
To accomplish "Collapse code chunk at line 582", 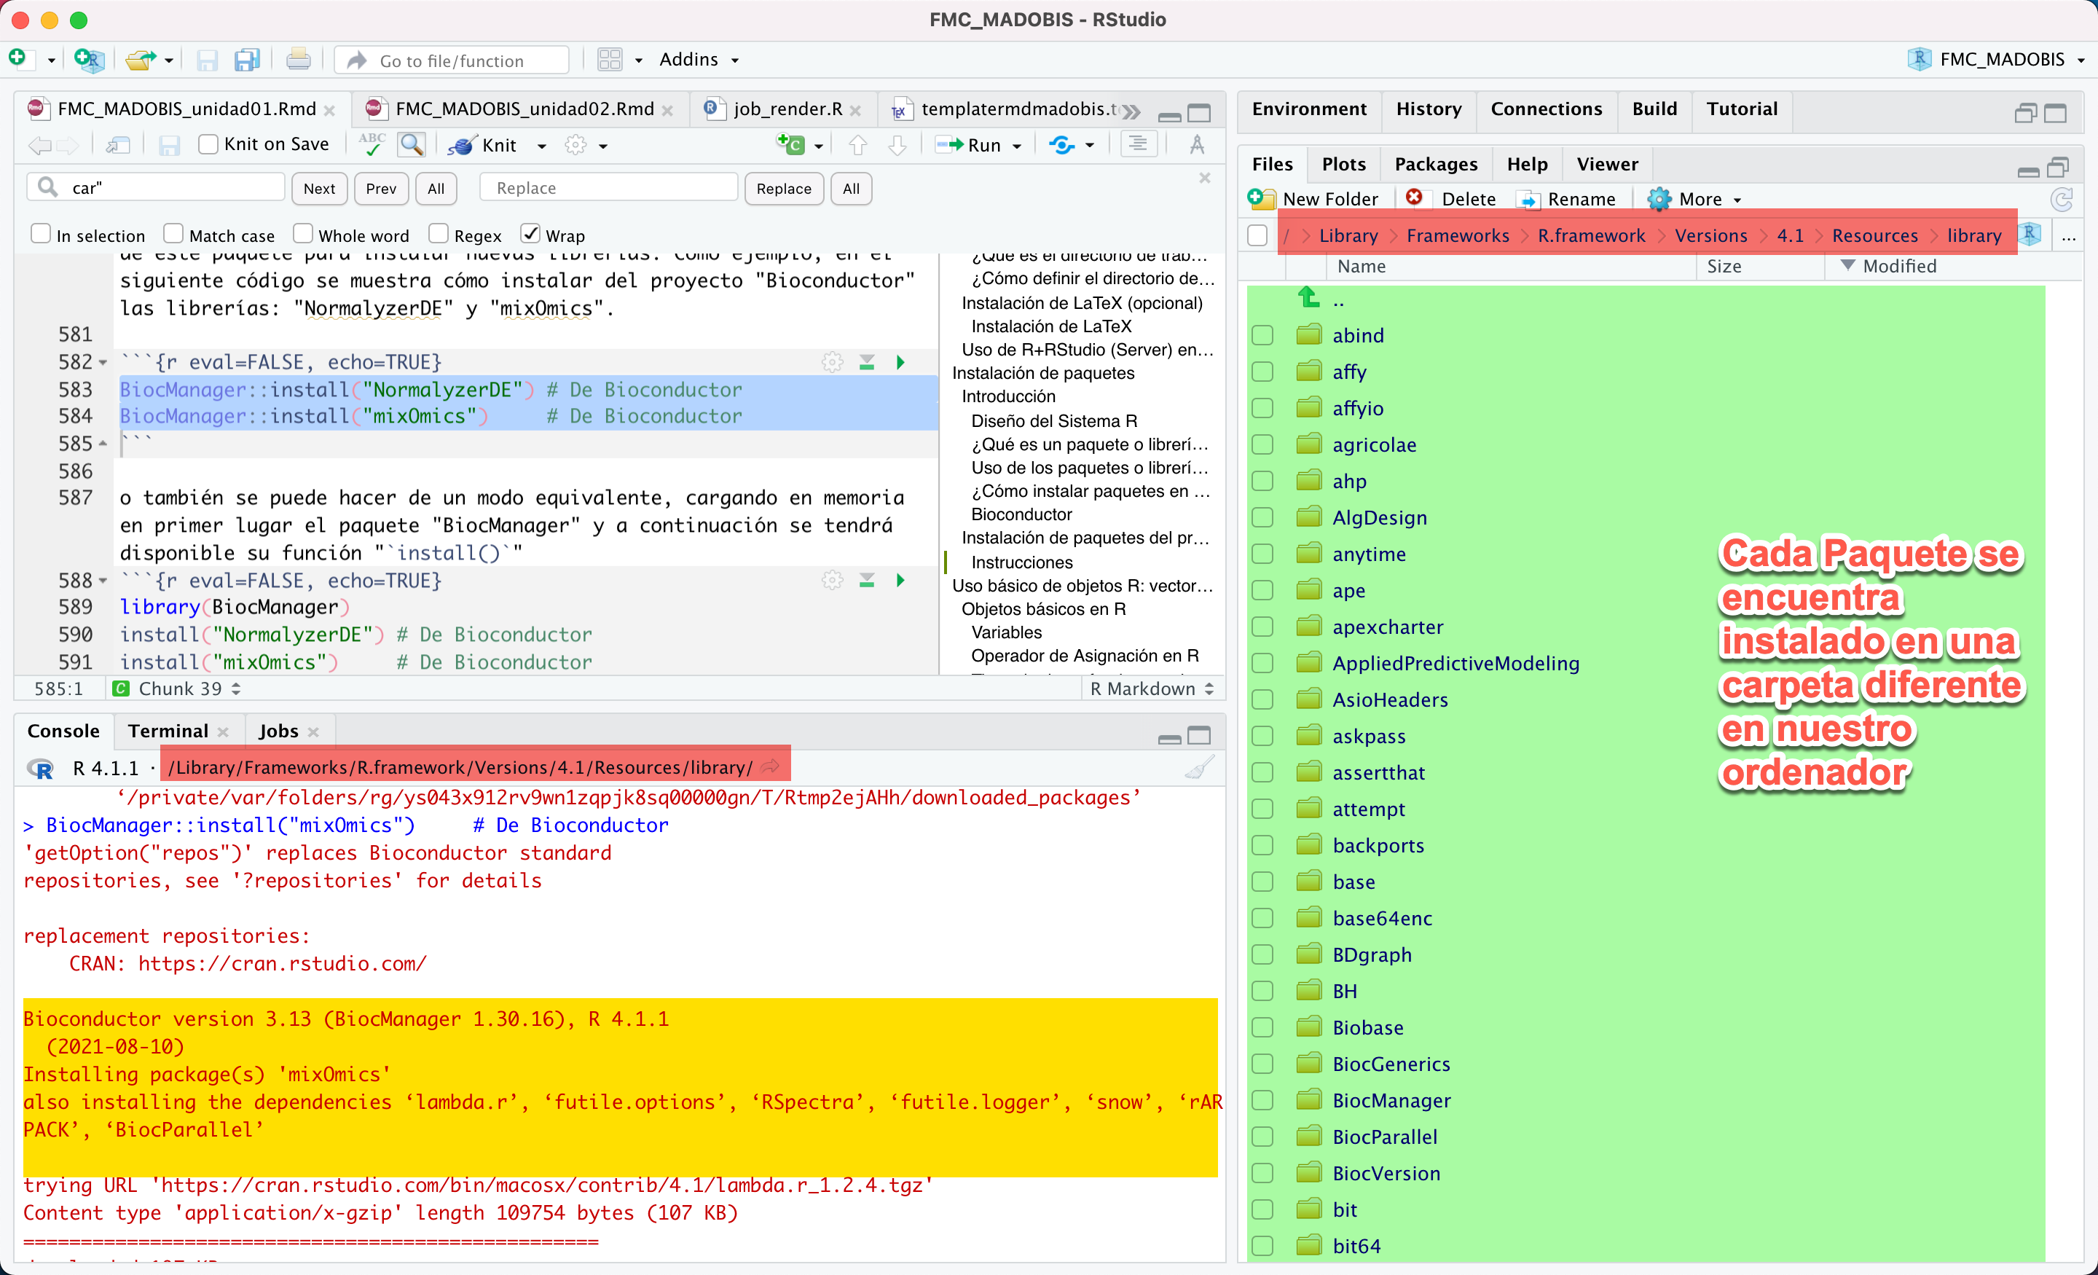I will tap(103, 363).
